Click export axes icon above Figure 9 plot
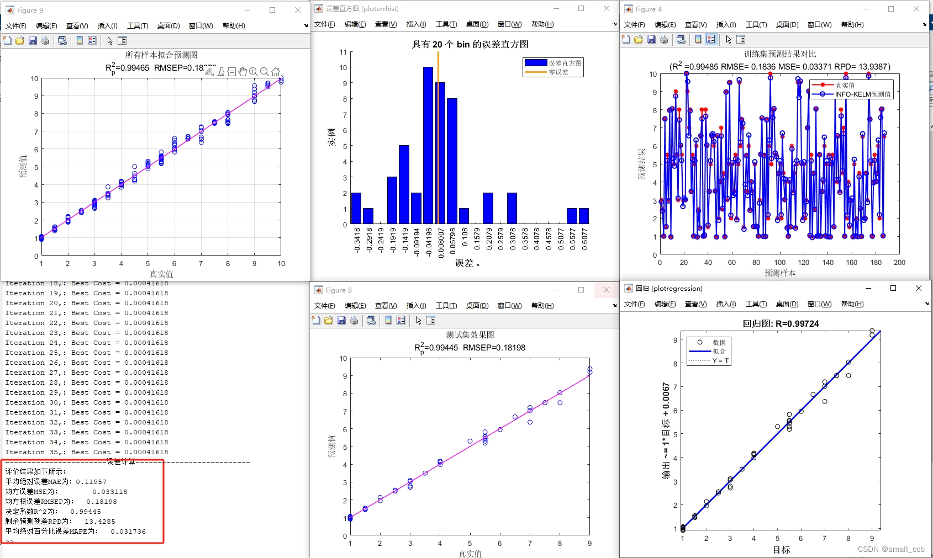This screenshot has width=933, height=558. tap(209, 72)
